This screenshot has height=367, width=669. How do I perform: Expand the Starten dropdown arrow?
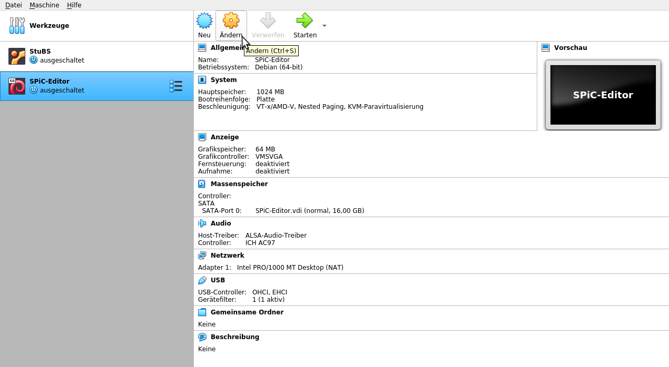click(324, 26)
